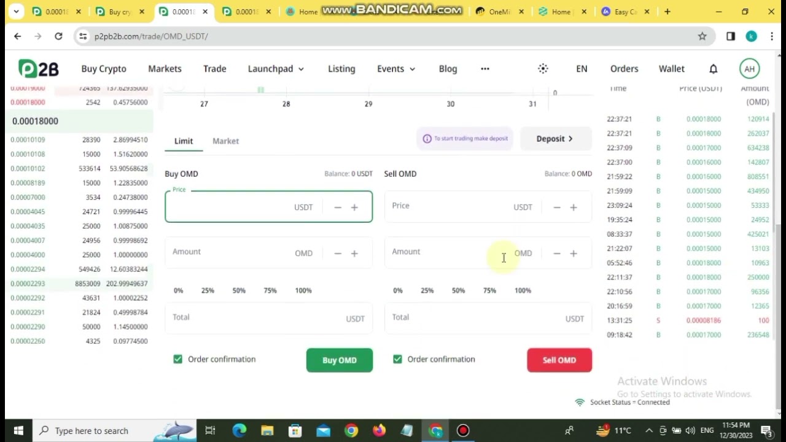This screenshot has height=442, width=786.
Task: Open the AH account avatar
Action: pos(749,69)
